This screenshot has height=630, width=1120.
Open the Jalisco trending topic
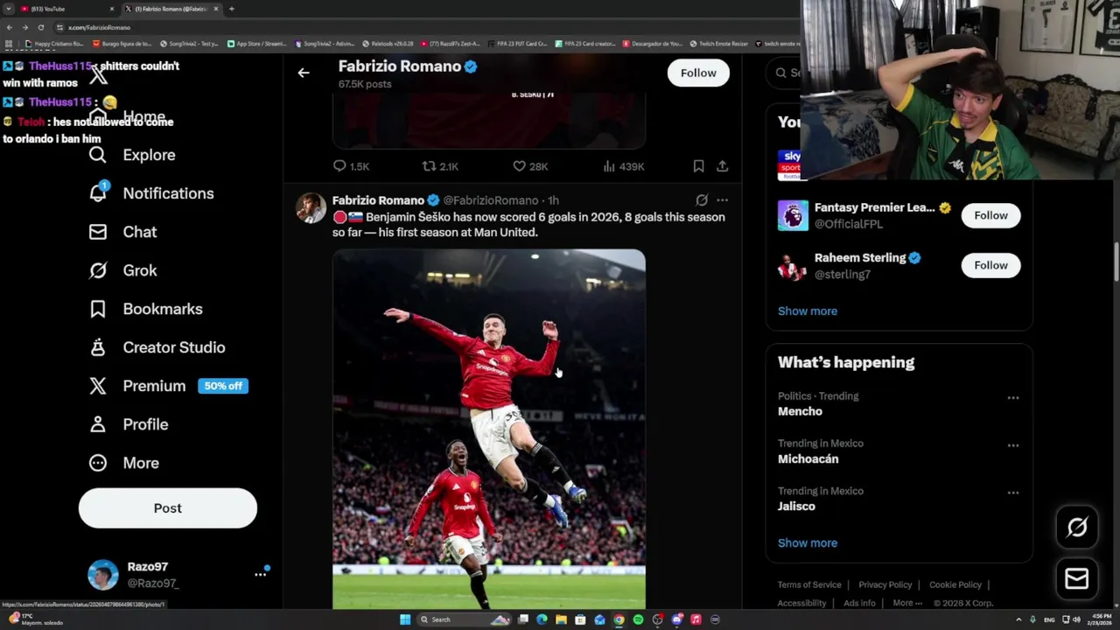pos(796,506)
